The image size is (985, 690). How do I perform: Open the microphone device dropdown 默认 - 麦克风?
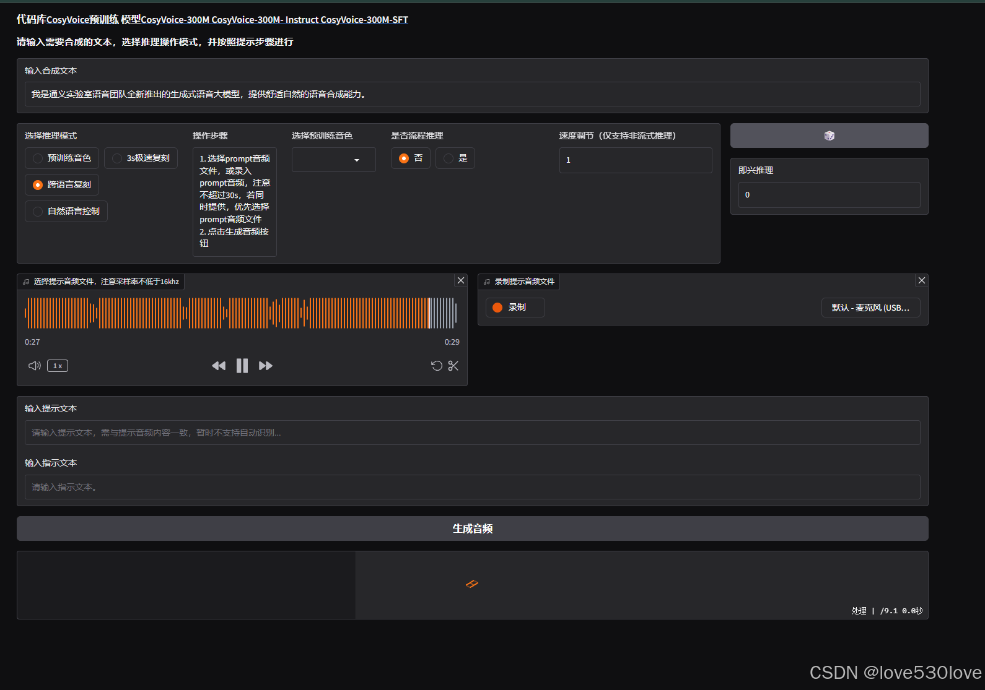pyautogui.click(x=870, y=308)
